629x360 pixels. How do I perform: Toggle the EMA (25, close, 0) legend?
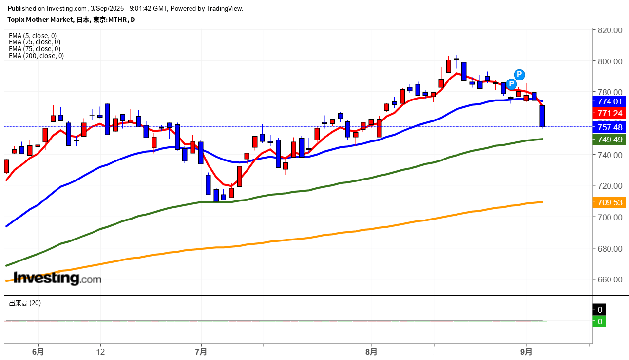click(x=35, y=42)
